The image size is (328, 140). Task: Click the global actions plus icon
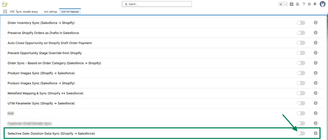[291, 4]
